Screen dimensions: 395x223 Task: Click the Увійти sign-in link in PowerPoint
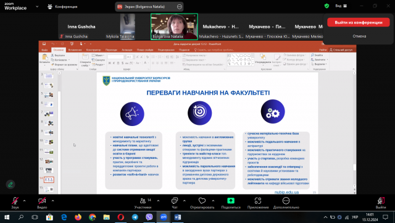(x=323, y=50)
